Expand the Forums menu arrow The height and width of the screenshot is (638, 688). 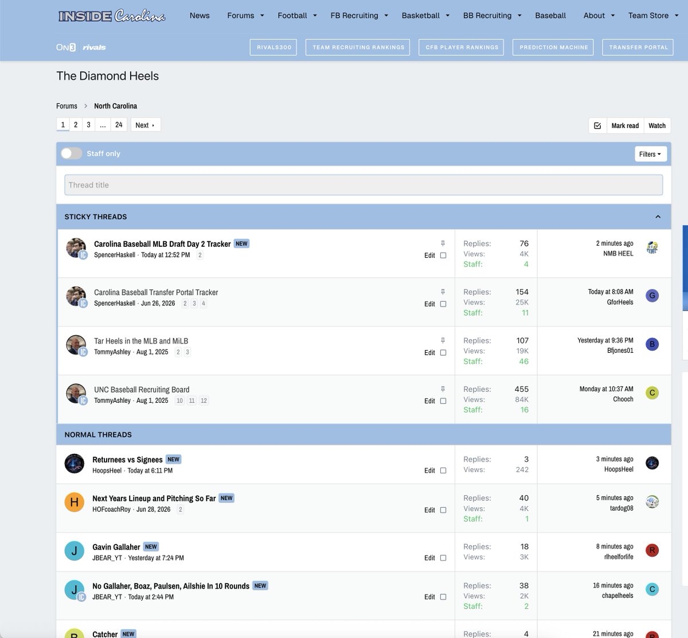[262, 15]
